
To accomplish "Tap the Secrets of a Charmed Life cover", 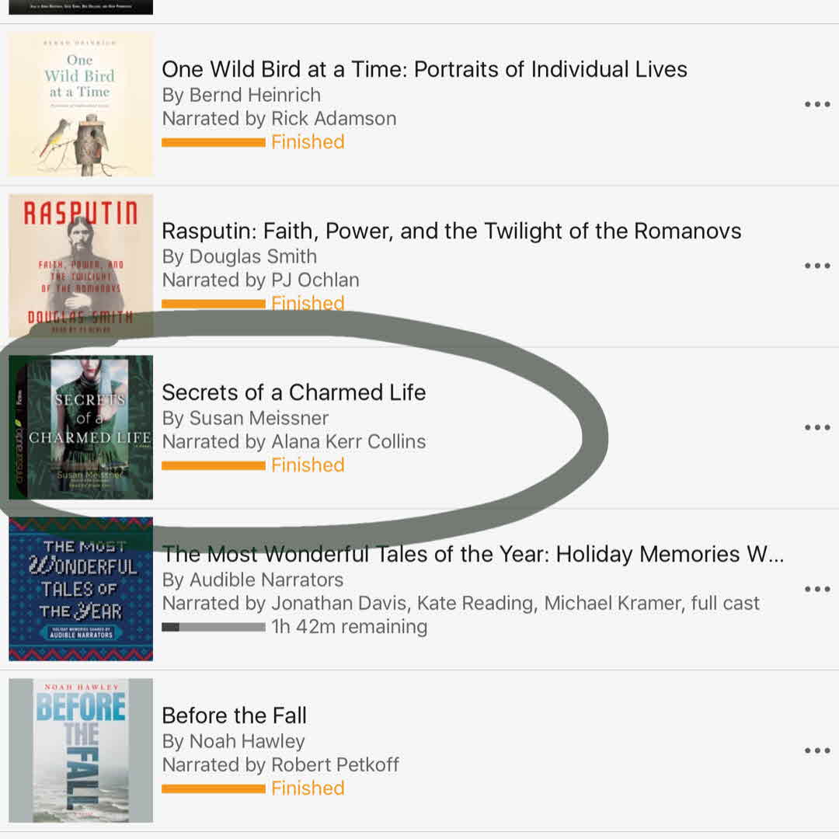I will 81,427.
